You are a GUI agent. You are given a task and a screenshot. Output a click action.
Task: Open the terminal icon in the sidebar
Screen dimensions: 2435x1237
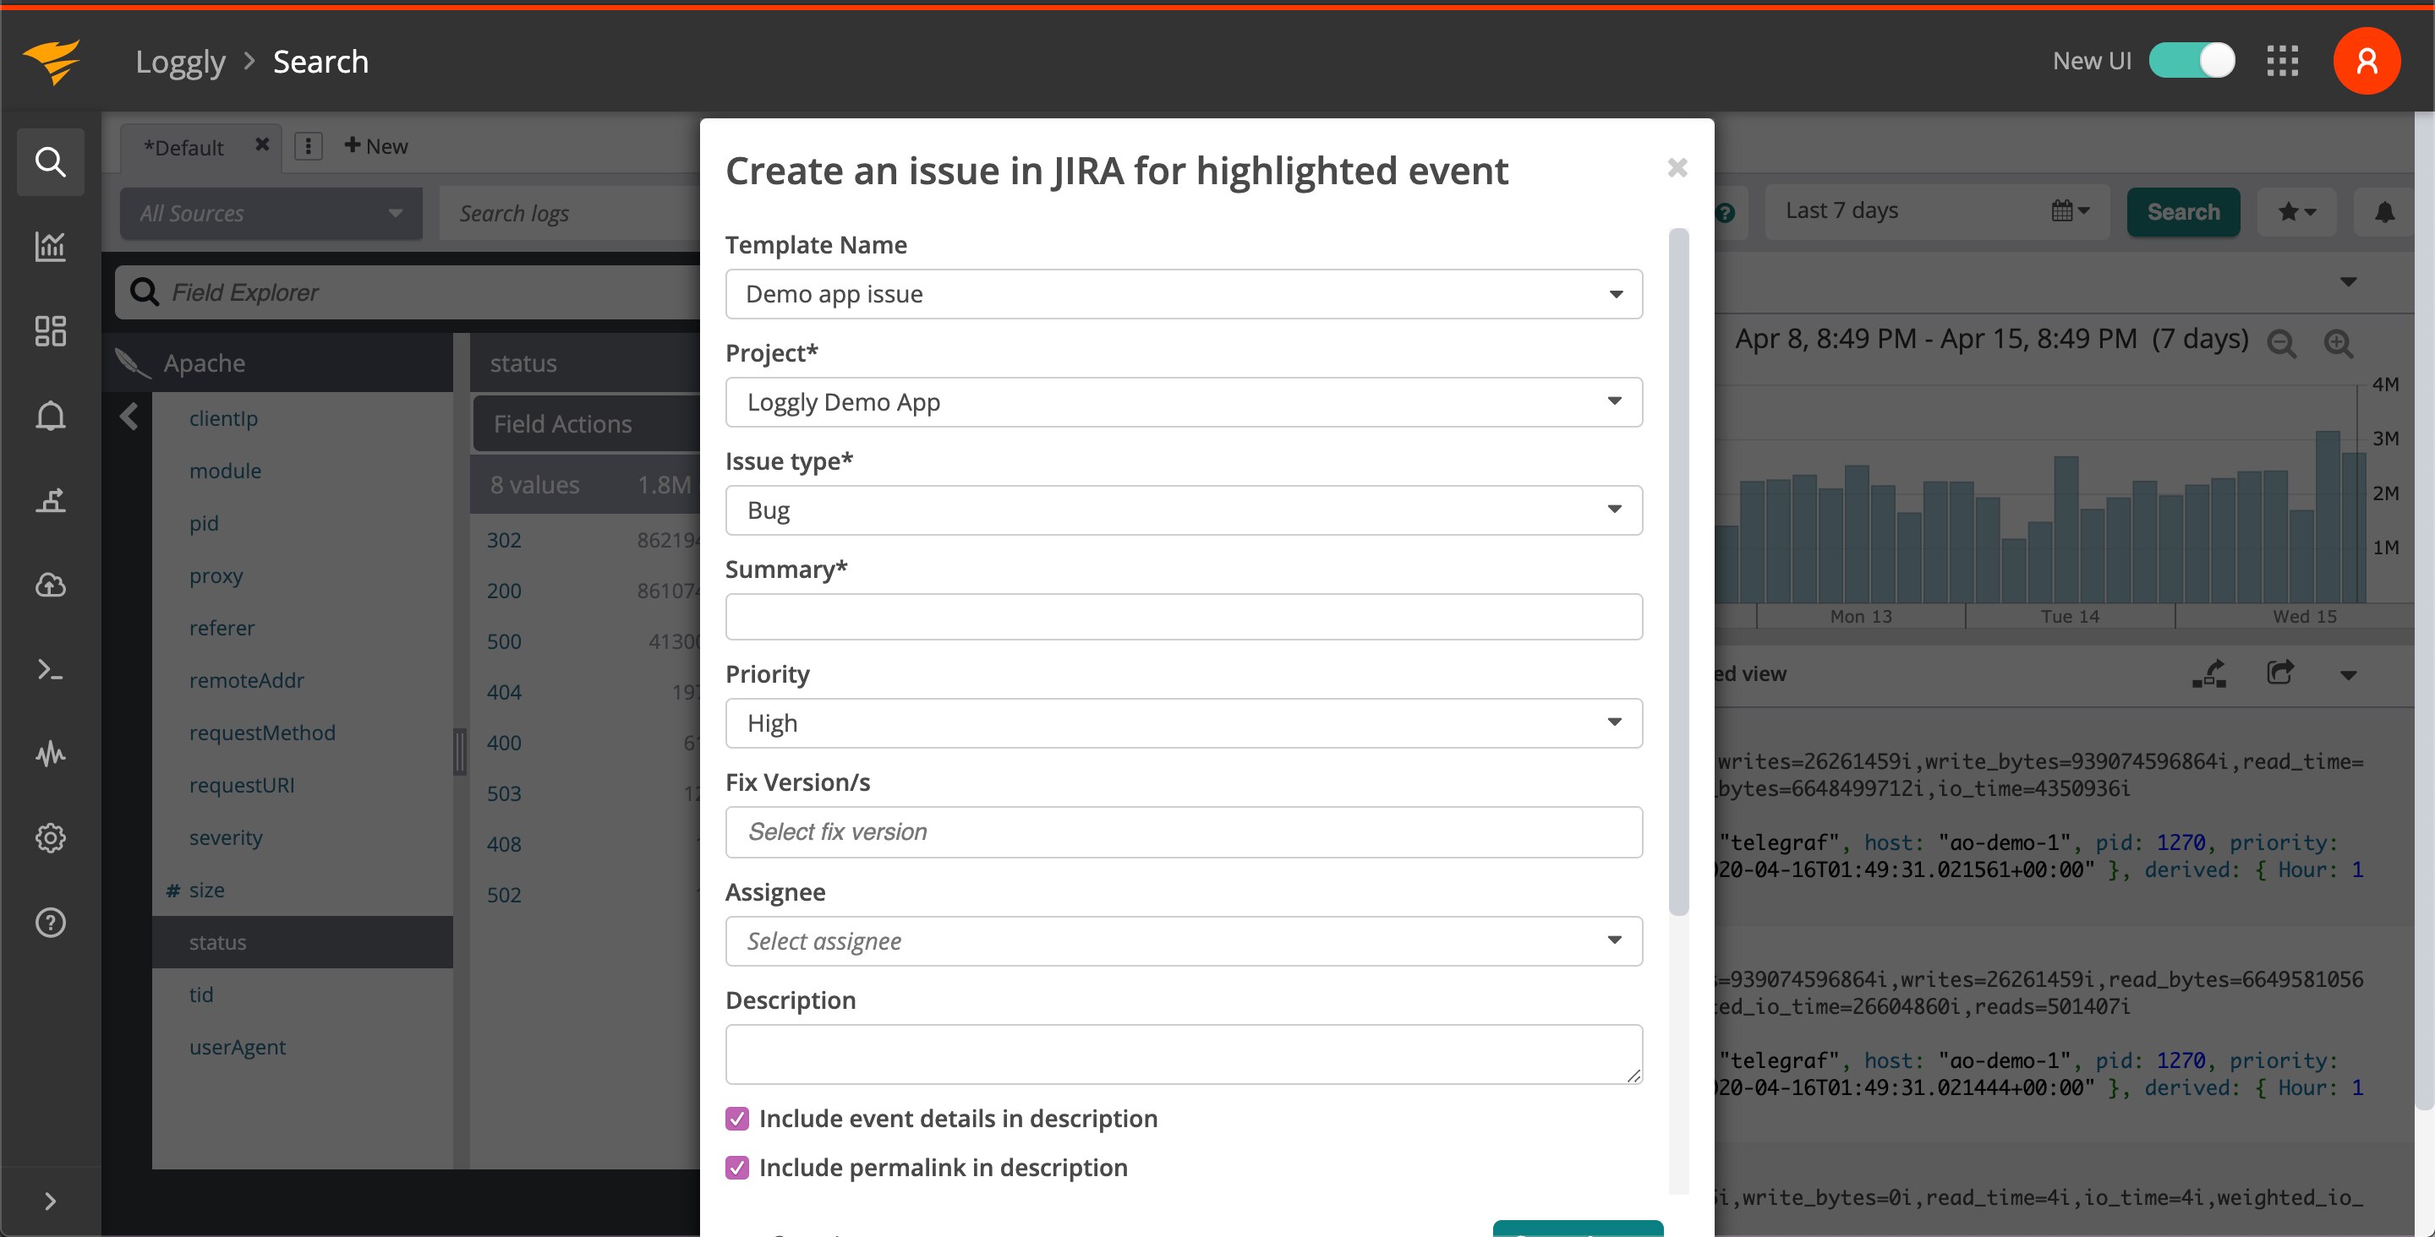click(50, 669)
